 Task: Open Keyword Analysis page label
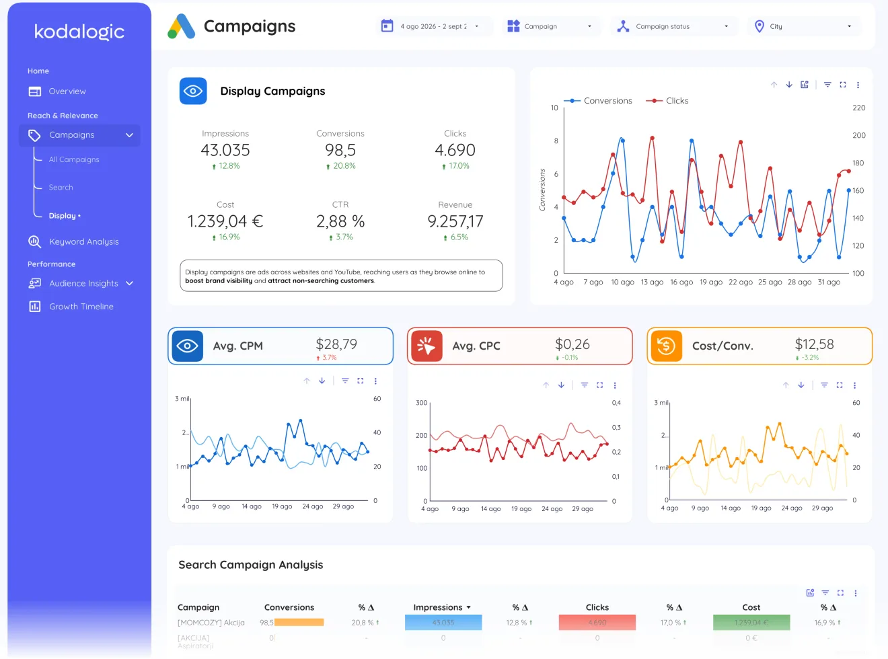pyautogui.click(x=84, y=241)
